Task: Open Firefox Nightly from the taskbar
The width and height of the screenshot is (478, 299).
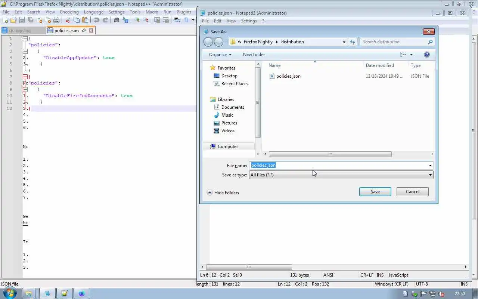Action: click(82, 293)
